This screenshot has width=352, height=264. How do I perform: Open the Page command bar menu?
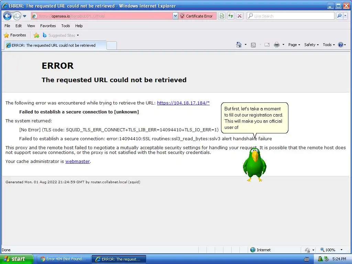[294, 45]
